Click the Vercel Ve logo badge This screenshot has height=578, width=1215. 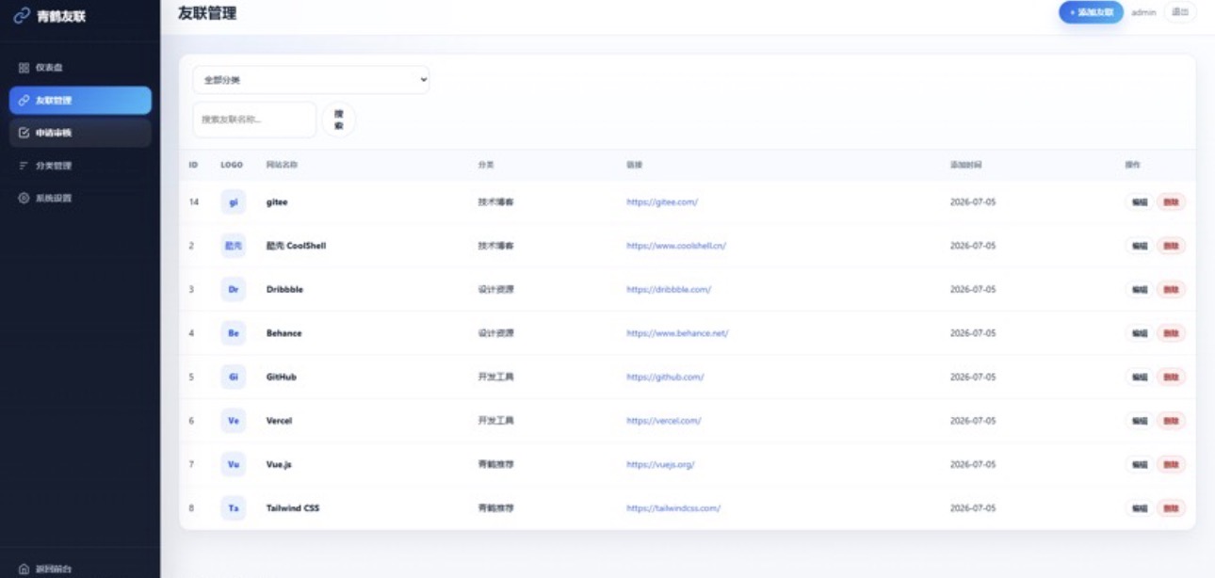point(234,421)
